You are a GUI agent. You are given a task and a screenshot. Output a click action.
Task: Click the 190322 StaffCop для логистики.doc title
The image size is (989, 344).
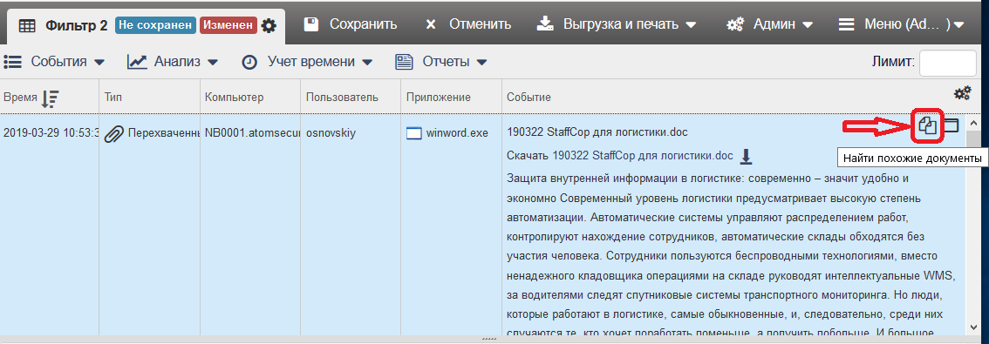coord(597,133)
